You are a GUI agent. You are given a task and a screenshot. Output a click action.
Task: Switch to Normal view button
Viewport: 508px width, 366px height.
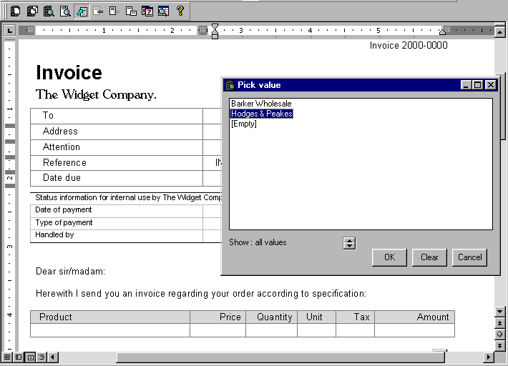click(x=7, y=357)
